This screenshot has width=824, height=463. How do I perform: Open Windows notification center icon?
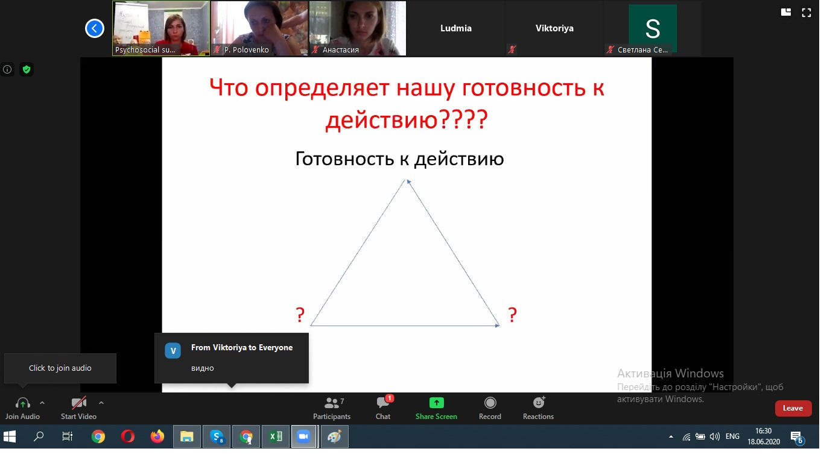[797, 437]
